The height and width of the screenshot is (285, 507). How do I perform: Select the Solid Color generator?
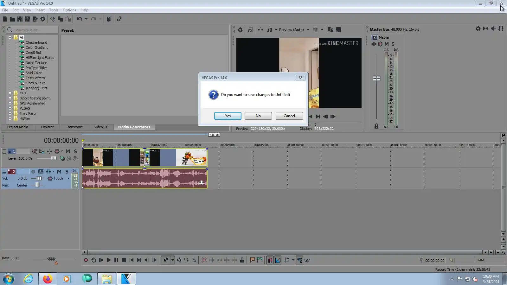click(x=34, y=73)
